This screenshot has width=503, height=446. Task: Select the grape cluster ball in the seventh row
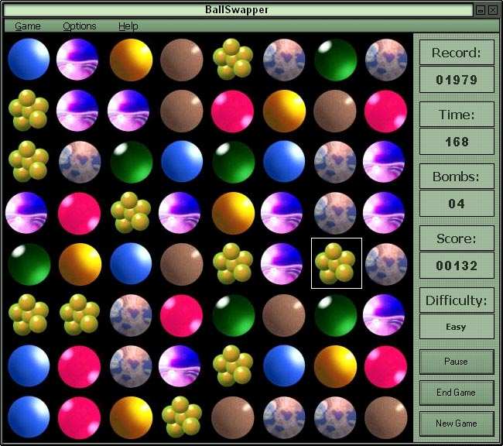[x=233, y=365]
